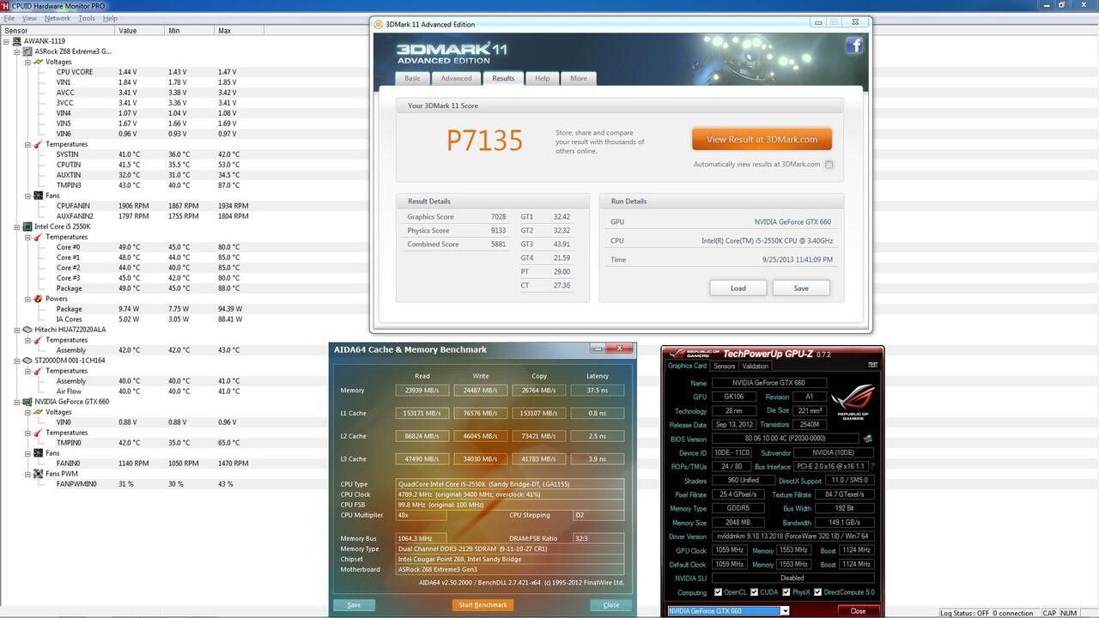Collapse the Fans PWM group
The image size is (1099, 618).
coord(27,474)
